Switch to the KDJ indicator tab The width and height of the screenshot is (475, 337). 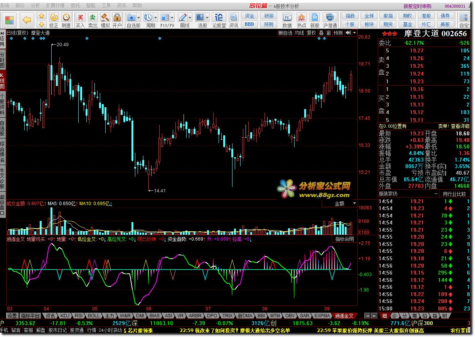(65, 315)
